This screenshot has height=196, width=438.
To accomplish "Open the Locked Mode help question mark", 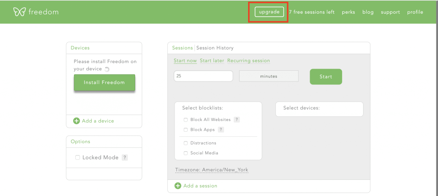I will click(x=125, y=158).
